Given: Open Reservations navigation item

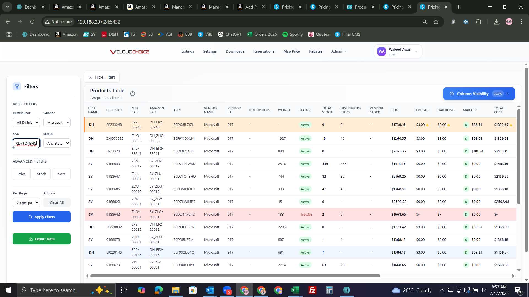Looking at the screenshot, I should click(264, 51).
